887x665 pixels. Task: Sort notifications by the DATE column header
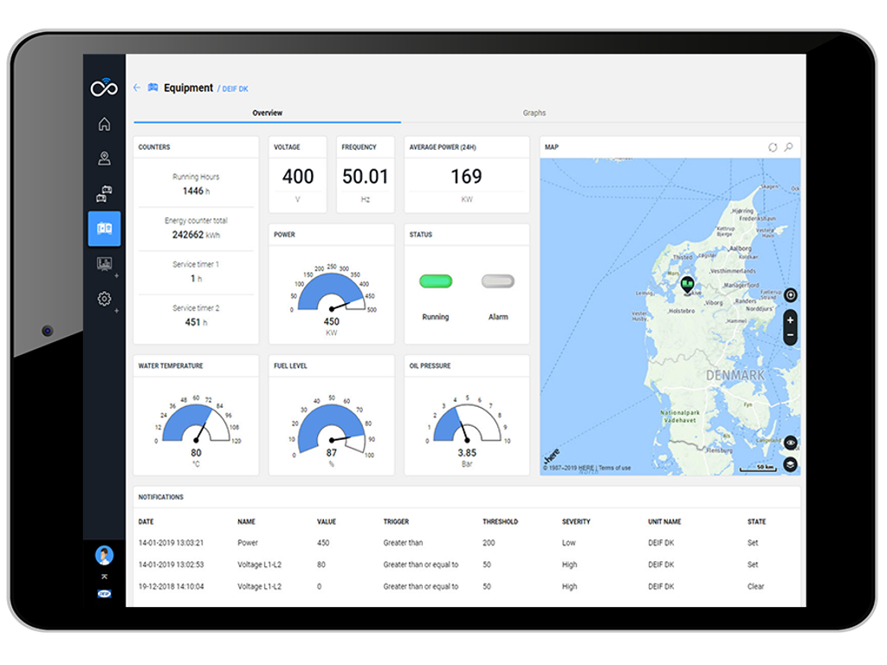(146, 522)
